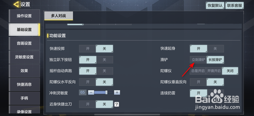Turn off 快速起身
The image size is (254, 116).
tap(215, 48)
